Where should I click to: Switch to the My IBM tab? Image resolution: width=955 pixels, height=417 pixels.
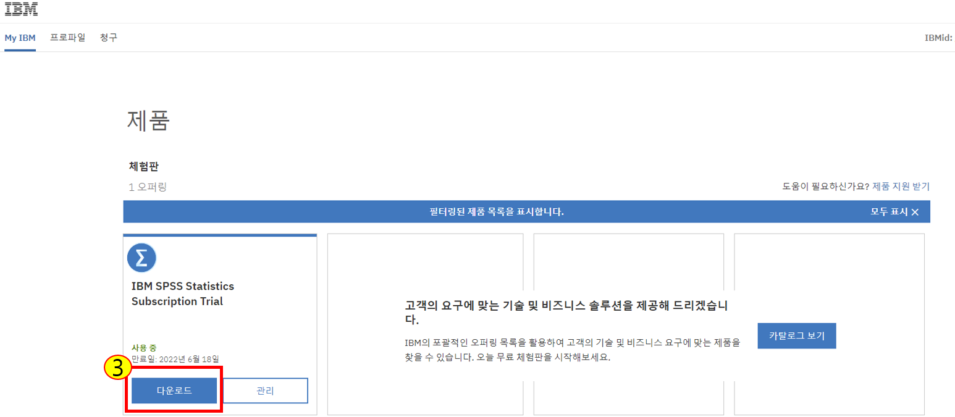20,38
